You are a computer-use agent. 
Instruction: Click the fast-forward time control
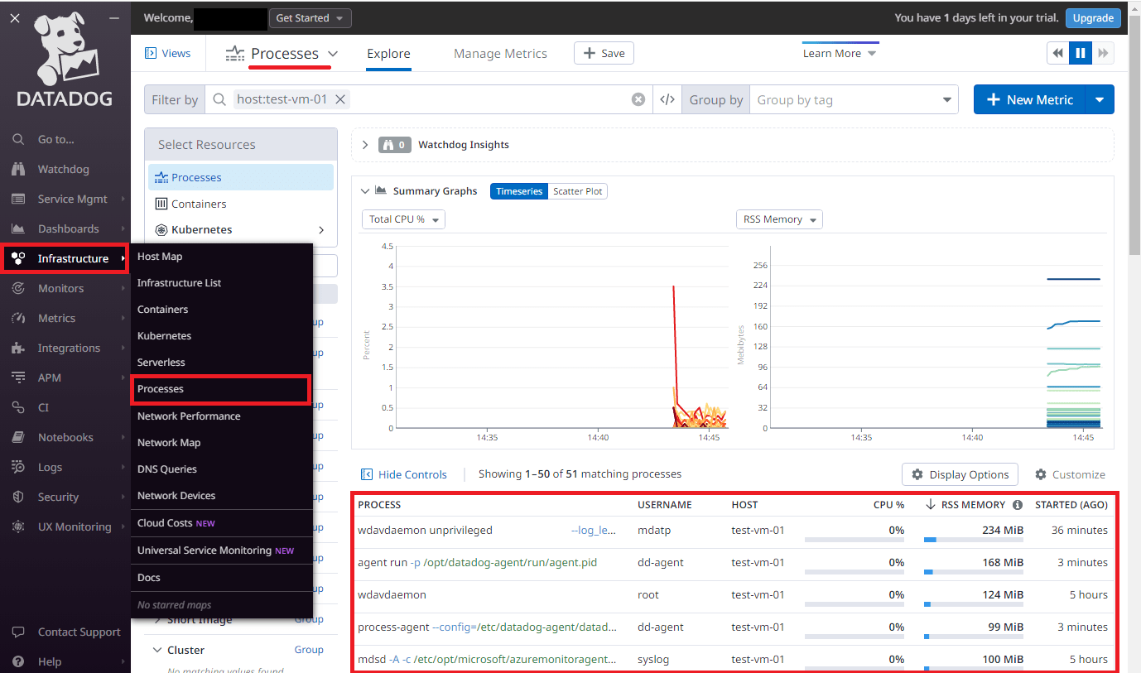1103,53
